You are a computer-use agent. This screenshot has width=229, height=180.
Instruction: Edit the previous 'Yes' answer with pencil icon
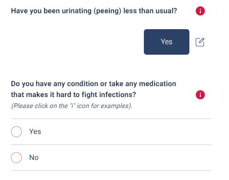click(200, 42)
